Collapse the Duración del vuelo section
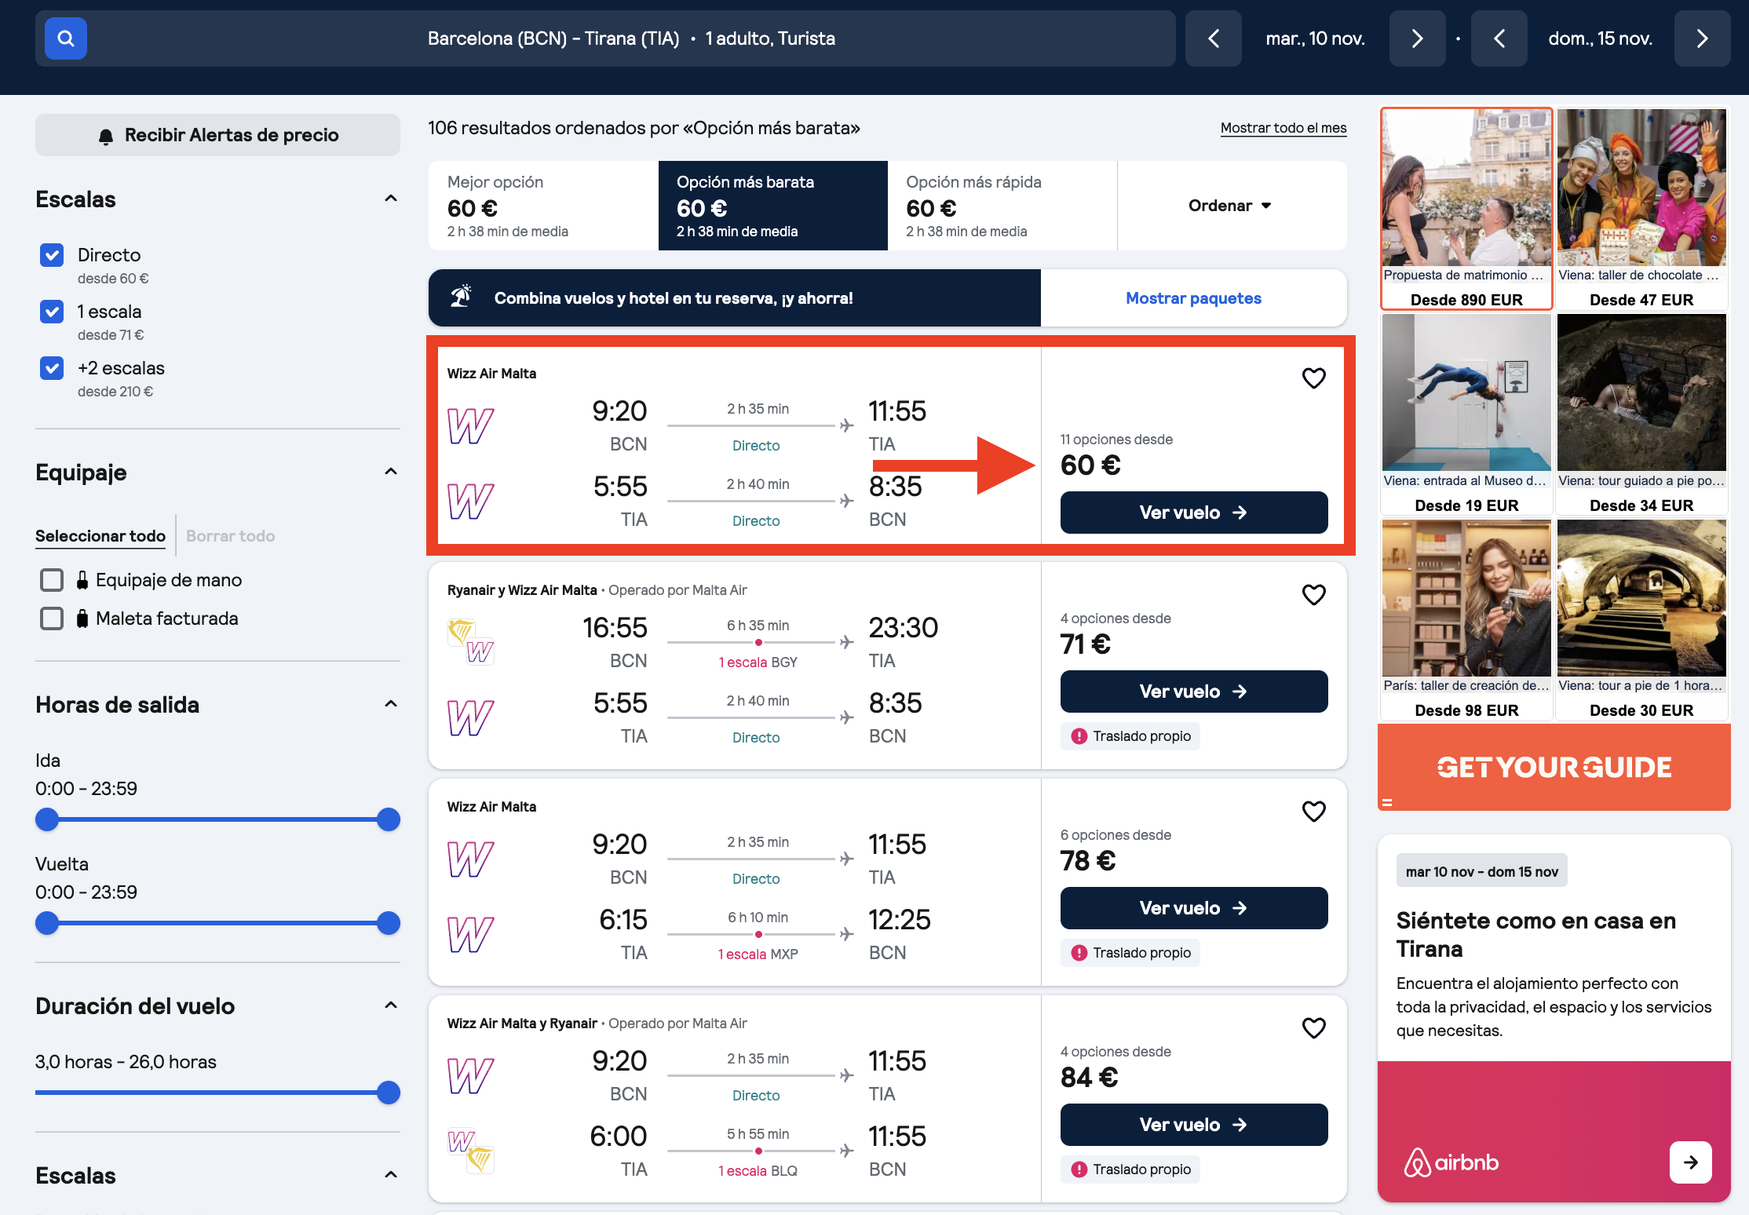The height and width of the screenshot is (1215, 1749). [391, 1005]
